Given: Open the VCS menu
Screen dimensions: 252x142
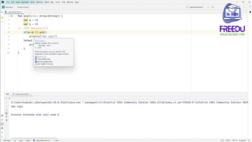Looking at the screenshot, I should [x=63, y=2].
